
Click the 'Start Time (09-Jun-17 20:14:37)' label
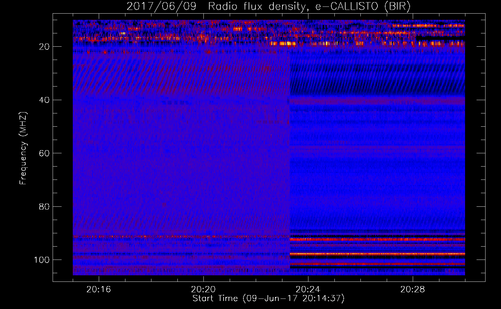268,298
